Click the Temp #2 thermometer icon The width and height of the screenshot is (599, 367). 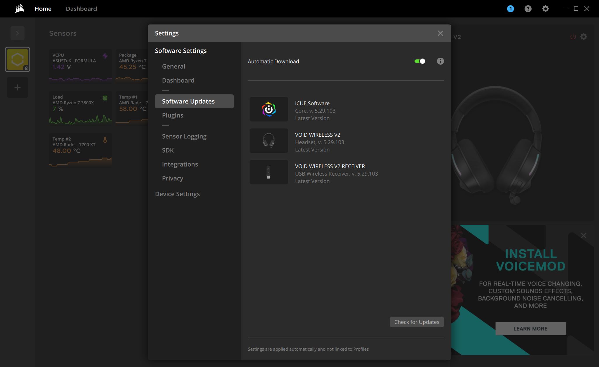coord(105,140)
